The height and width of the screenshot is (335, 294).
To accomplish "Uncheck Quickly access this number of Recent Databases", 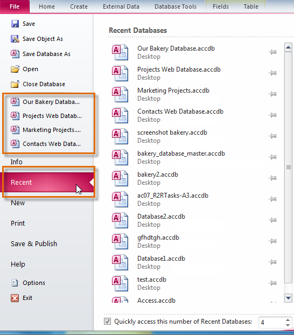I will click(107, 322).
